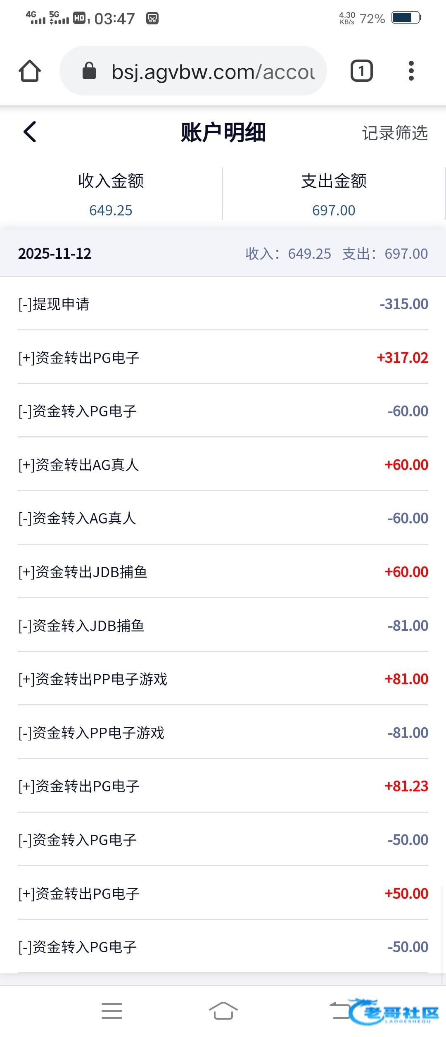Tap the screenshot icon in status bar
Image resolution: width=446 pixels, height=1037 pixels.
coord(152,19)
